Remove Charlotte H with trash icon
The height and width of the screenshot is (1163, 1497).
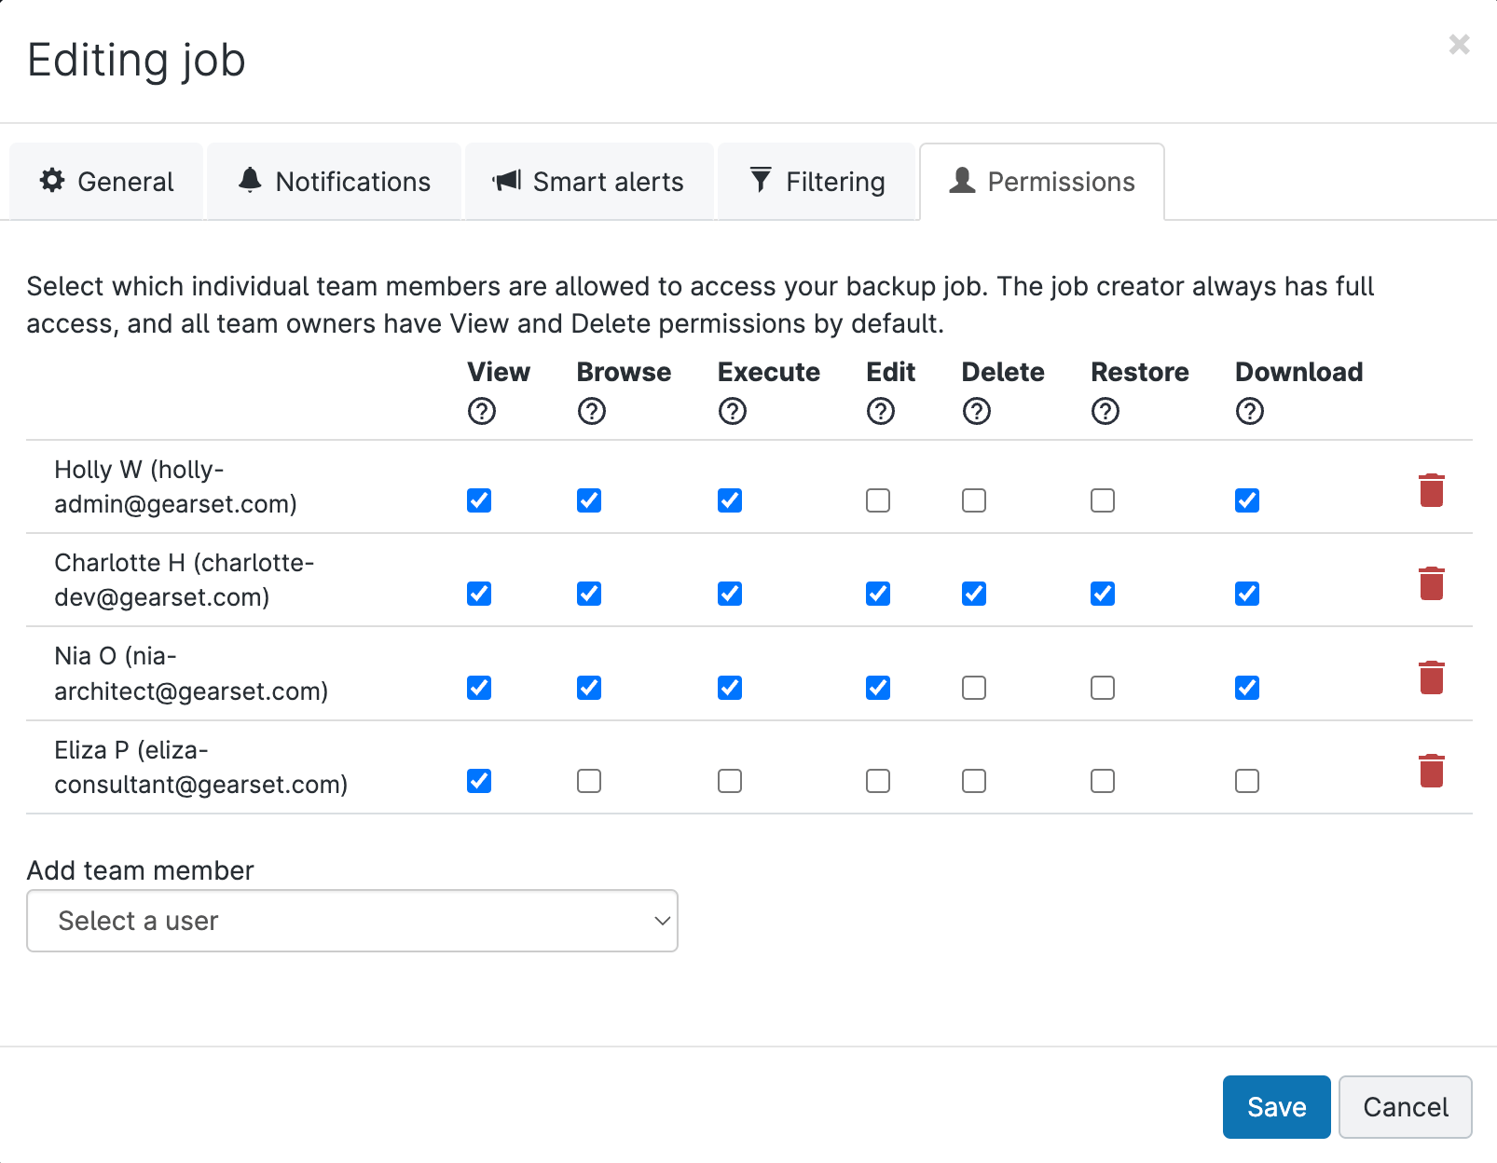(1432, 583)
